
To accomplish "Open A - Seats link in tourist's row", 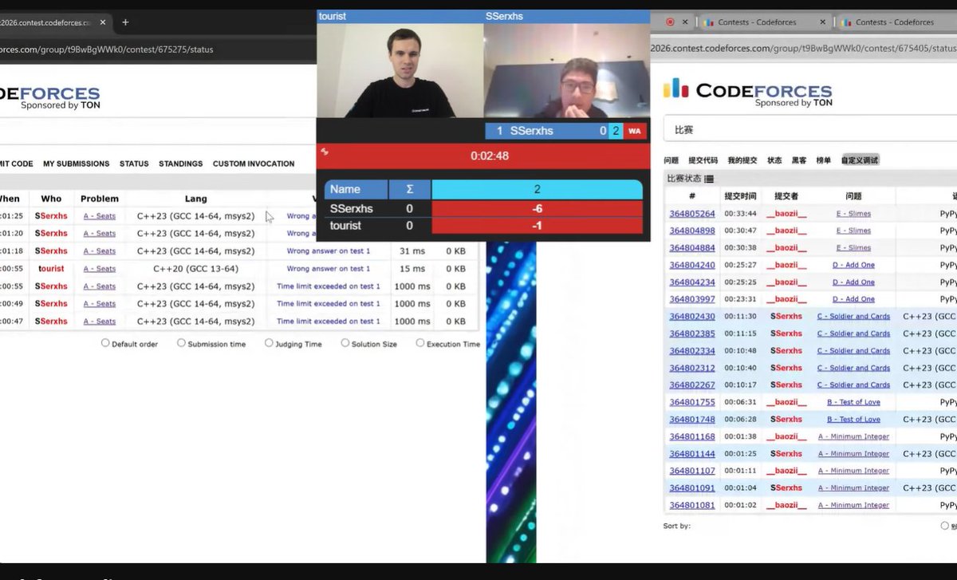I will tap(100, 269).
